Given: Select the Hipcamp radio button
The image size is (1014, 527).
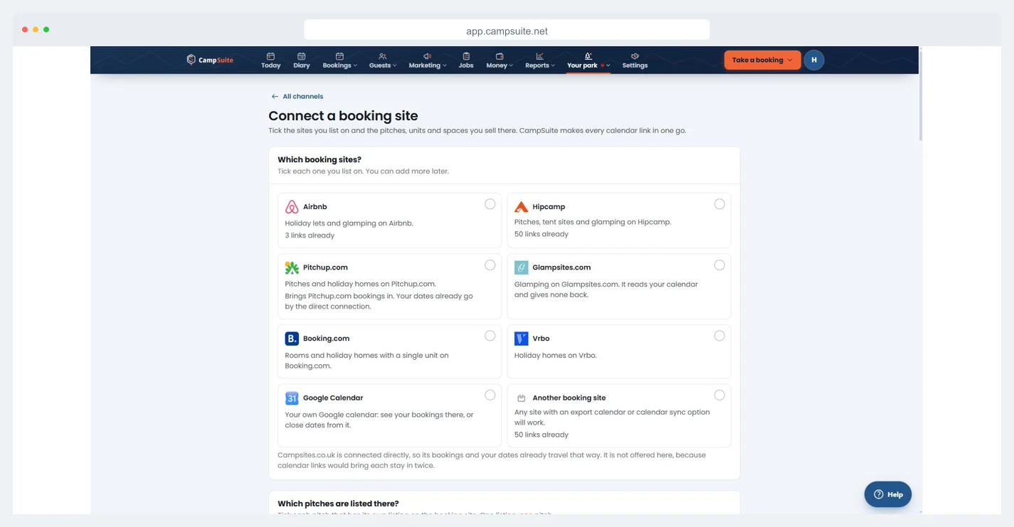Looking at the screenshot, I should click(719, 204).
